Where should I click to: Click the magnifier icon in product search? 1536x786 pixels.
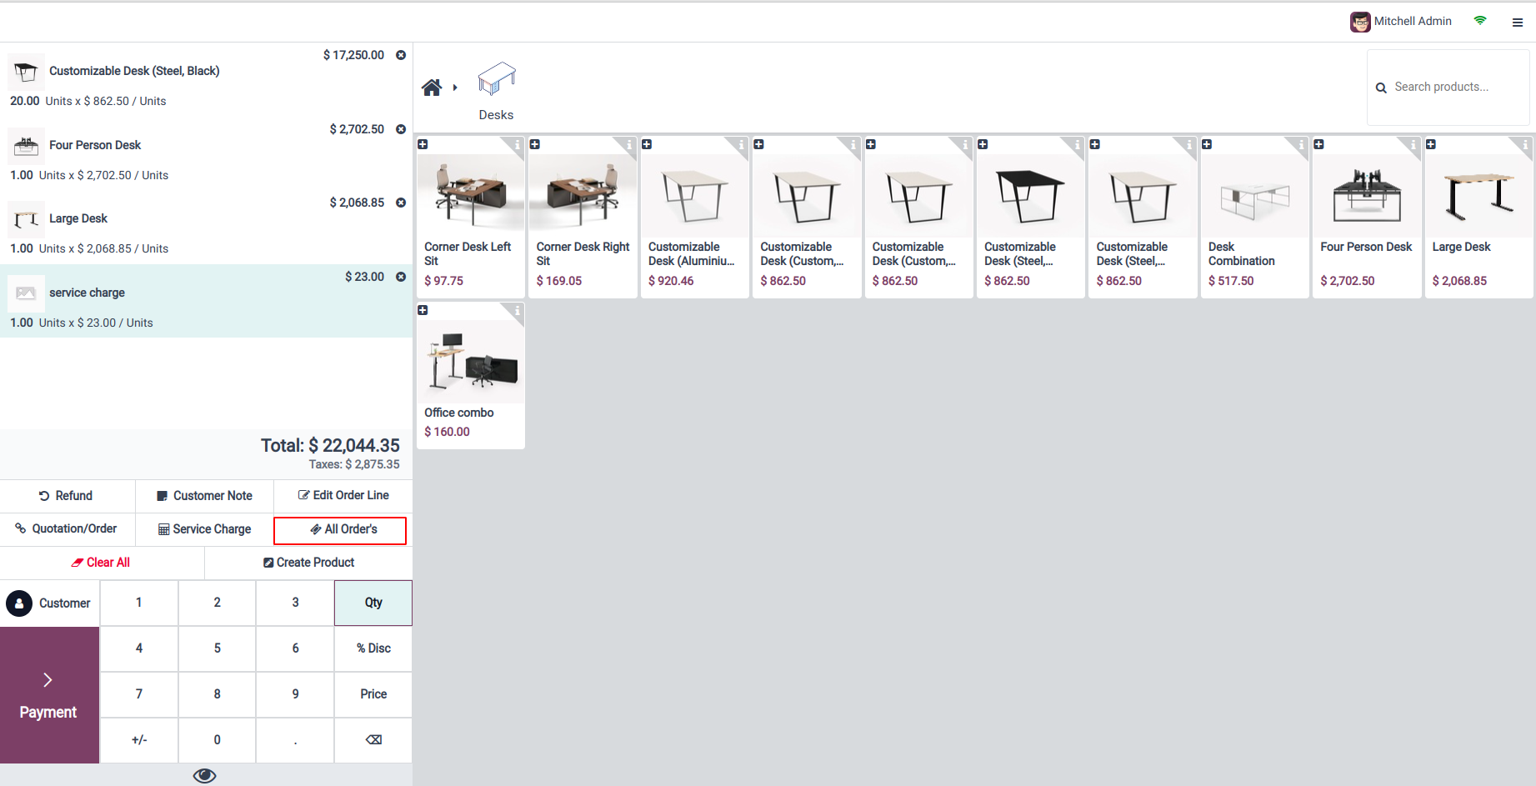click(x=1381, y=88)
